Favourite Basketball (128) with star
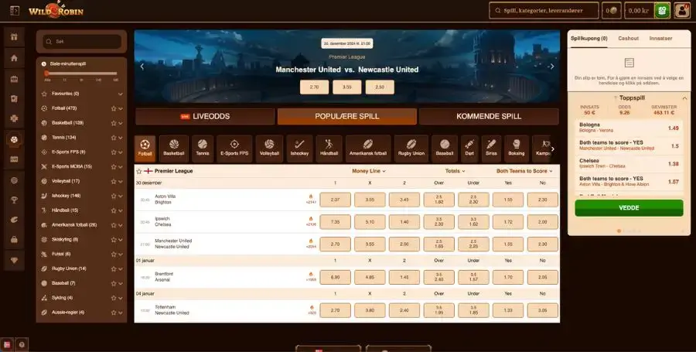The width and height of the screenshot is (696, 352). point(114,123)
